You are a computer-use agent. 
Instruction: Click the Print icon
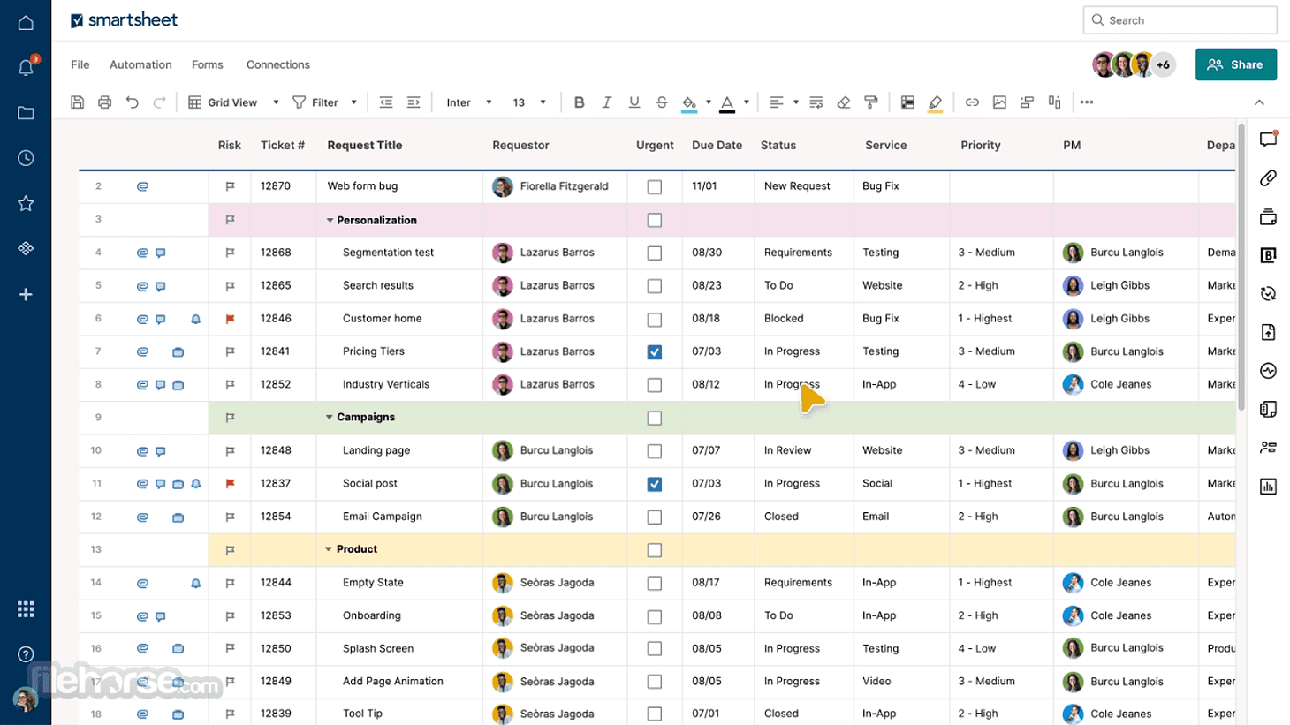[104, 102]
